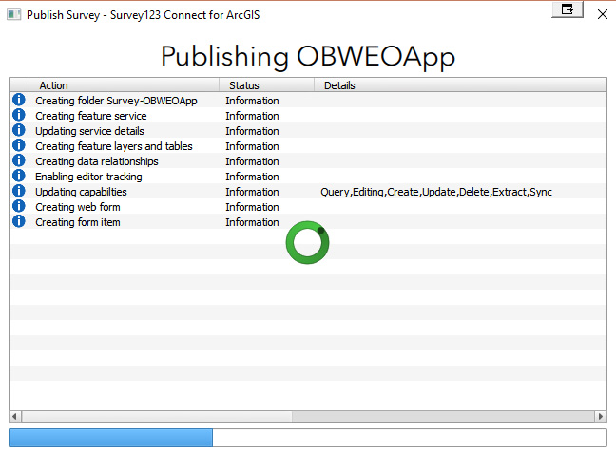Click the 'Publish Survey - Survey123 Connect for ArcGIS' title
The image size is (616, 450).
[143, 15]
